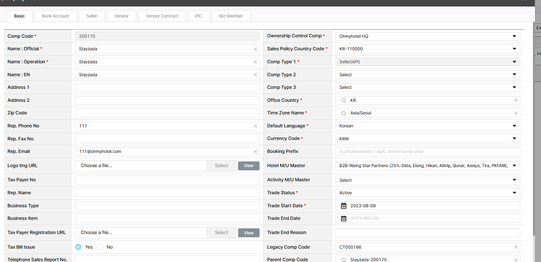Viewport: 541px width, 262px height.
Task: Switch to the Biz Member tab
Action: coord(231,16)
